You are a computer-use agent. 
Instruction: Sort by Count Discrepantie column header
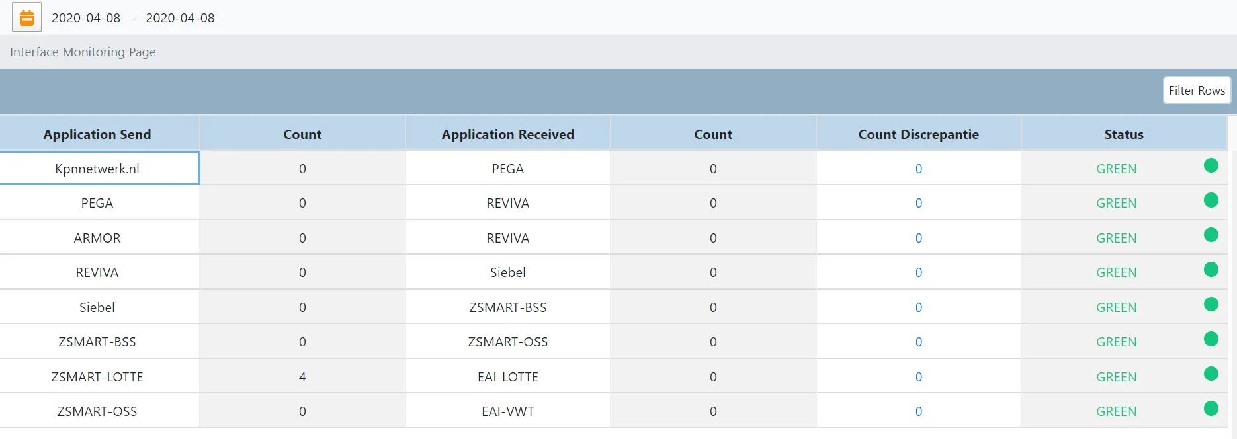tap(918, 134)
